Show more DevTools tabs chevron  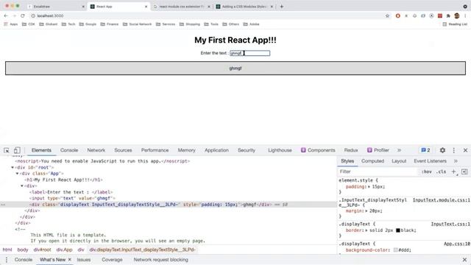[x=399, y=150]
